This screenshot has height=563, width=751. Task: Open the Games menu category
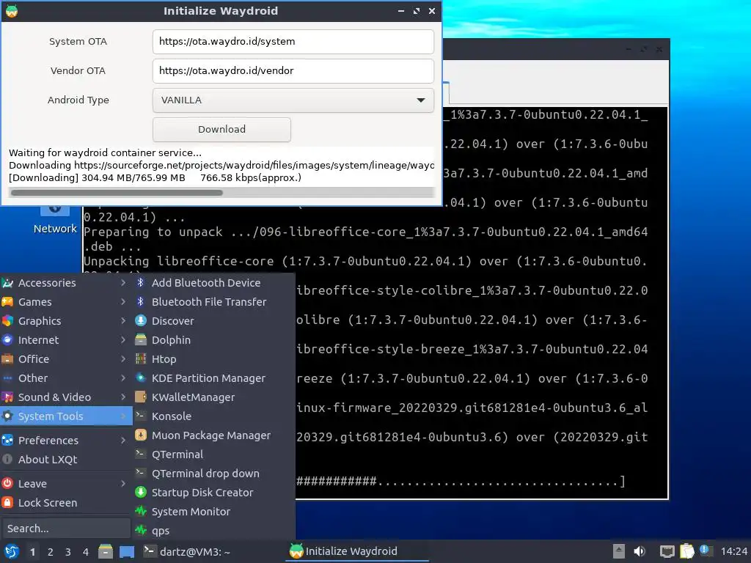coord(65,302)
